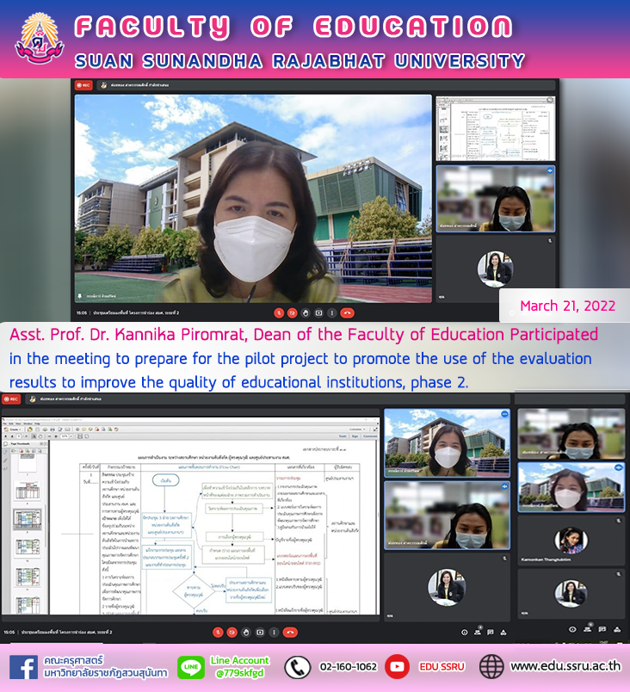630x692 pixels.
Task: Open more options in the large speaker-view meeting
Action: pyautogui.click(x=333, y=312)
